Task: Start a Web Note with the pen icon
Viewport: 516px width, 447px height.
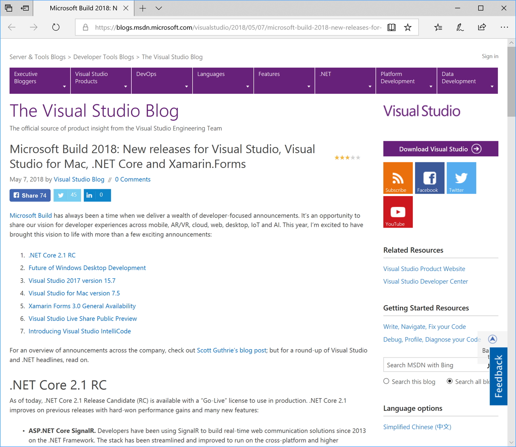Action: tap(460, 27)
